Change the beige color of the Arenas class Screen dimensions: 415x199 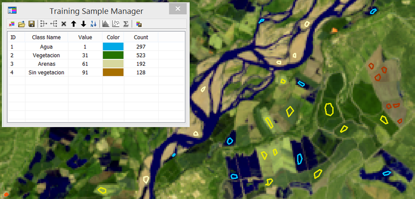click(x=113, y=64)
